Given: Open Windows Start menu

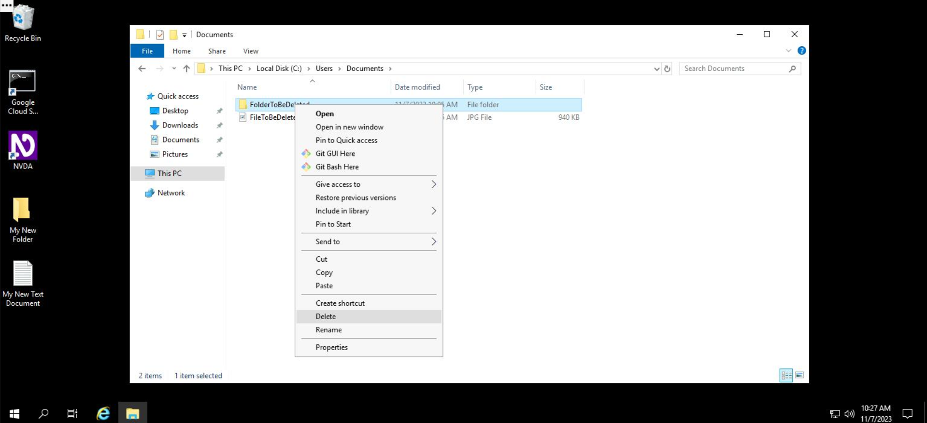Looking at the screenshot, I should (14, 413).
